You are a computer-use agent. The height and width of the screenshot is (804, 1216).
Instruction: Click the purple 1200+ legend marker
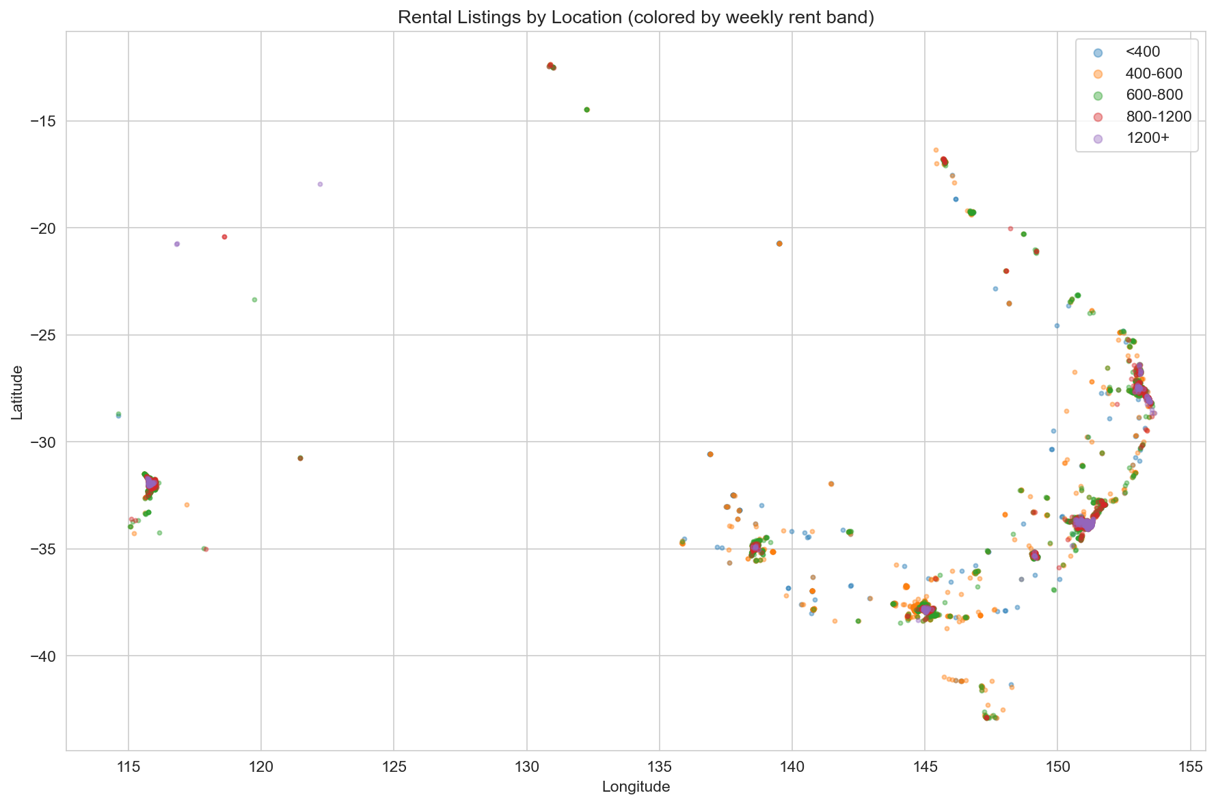[x=1092, y=138]
